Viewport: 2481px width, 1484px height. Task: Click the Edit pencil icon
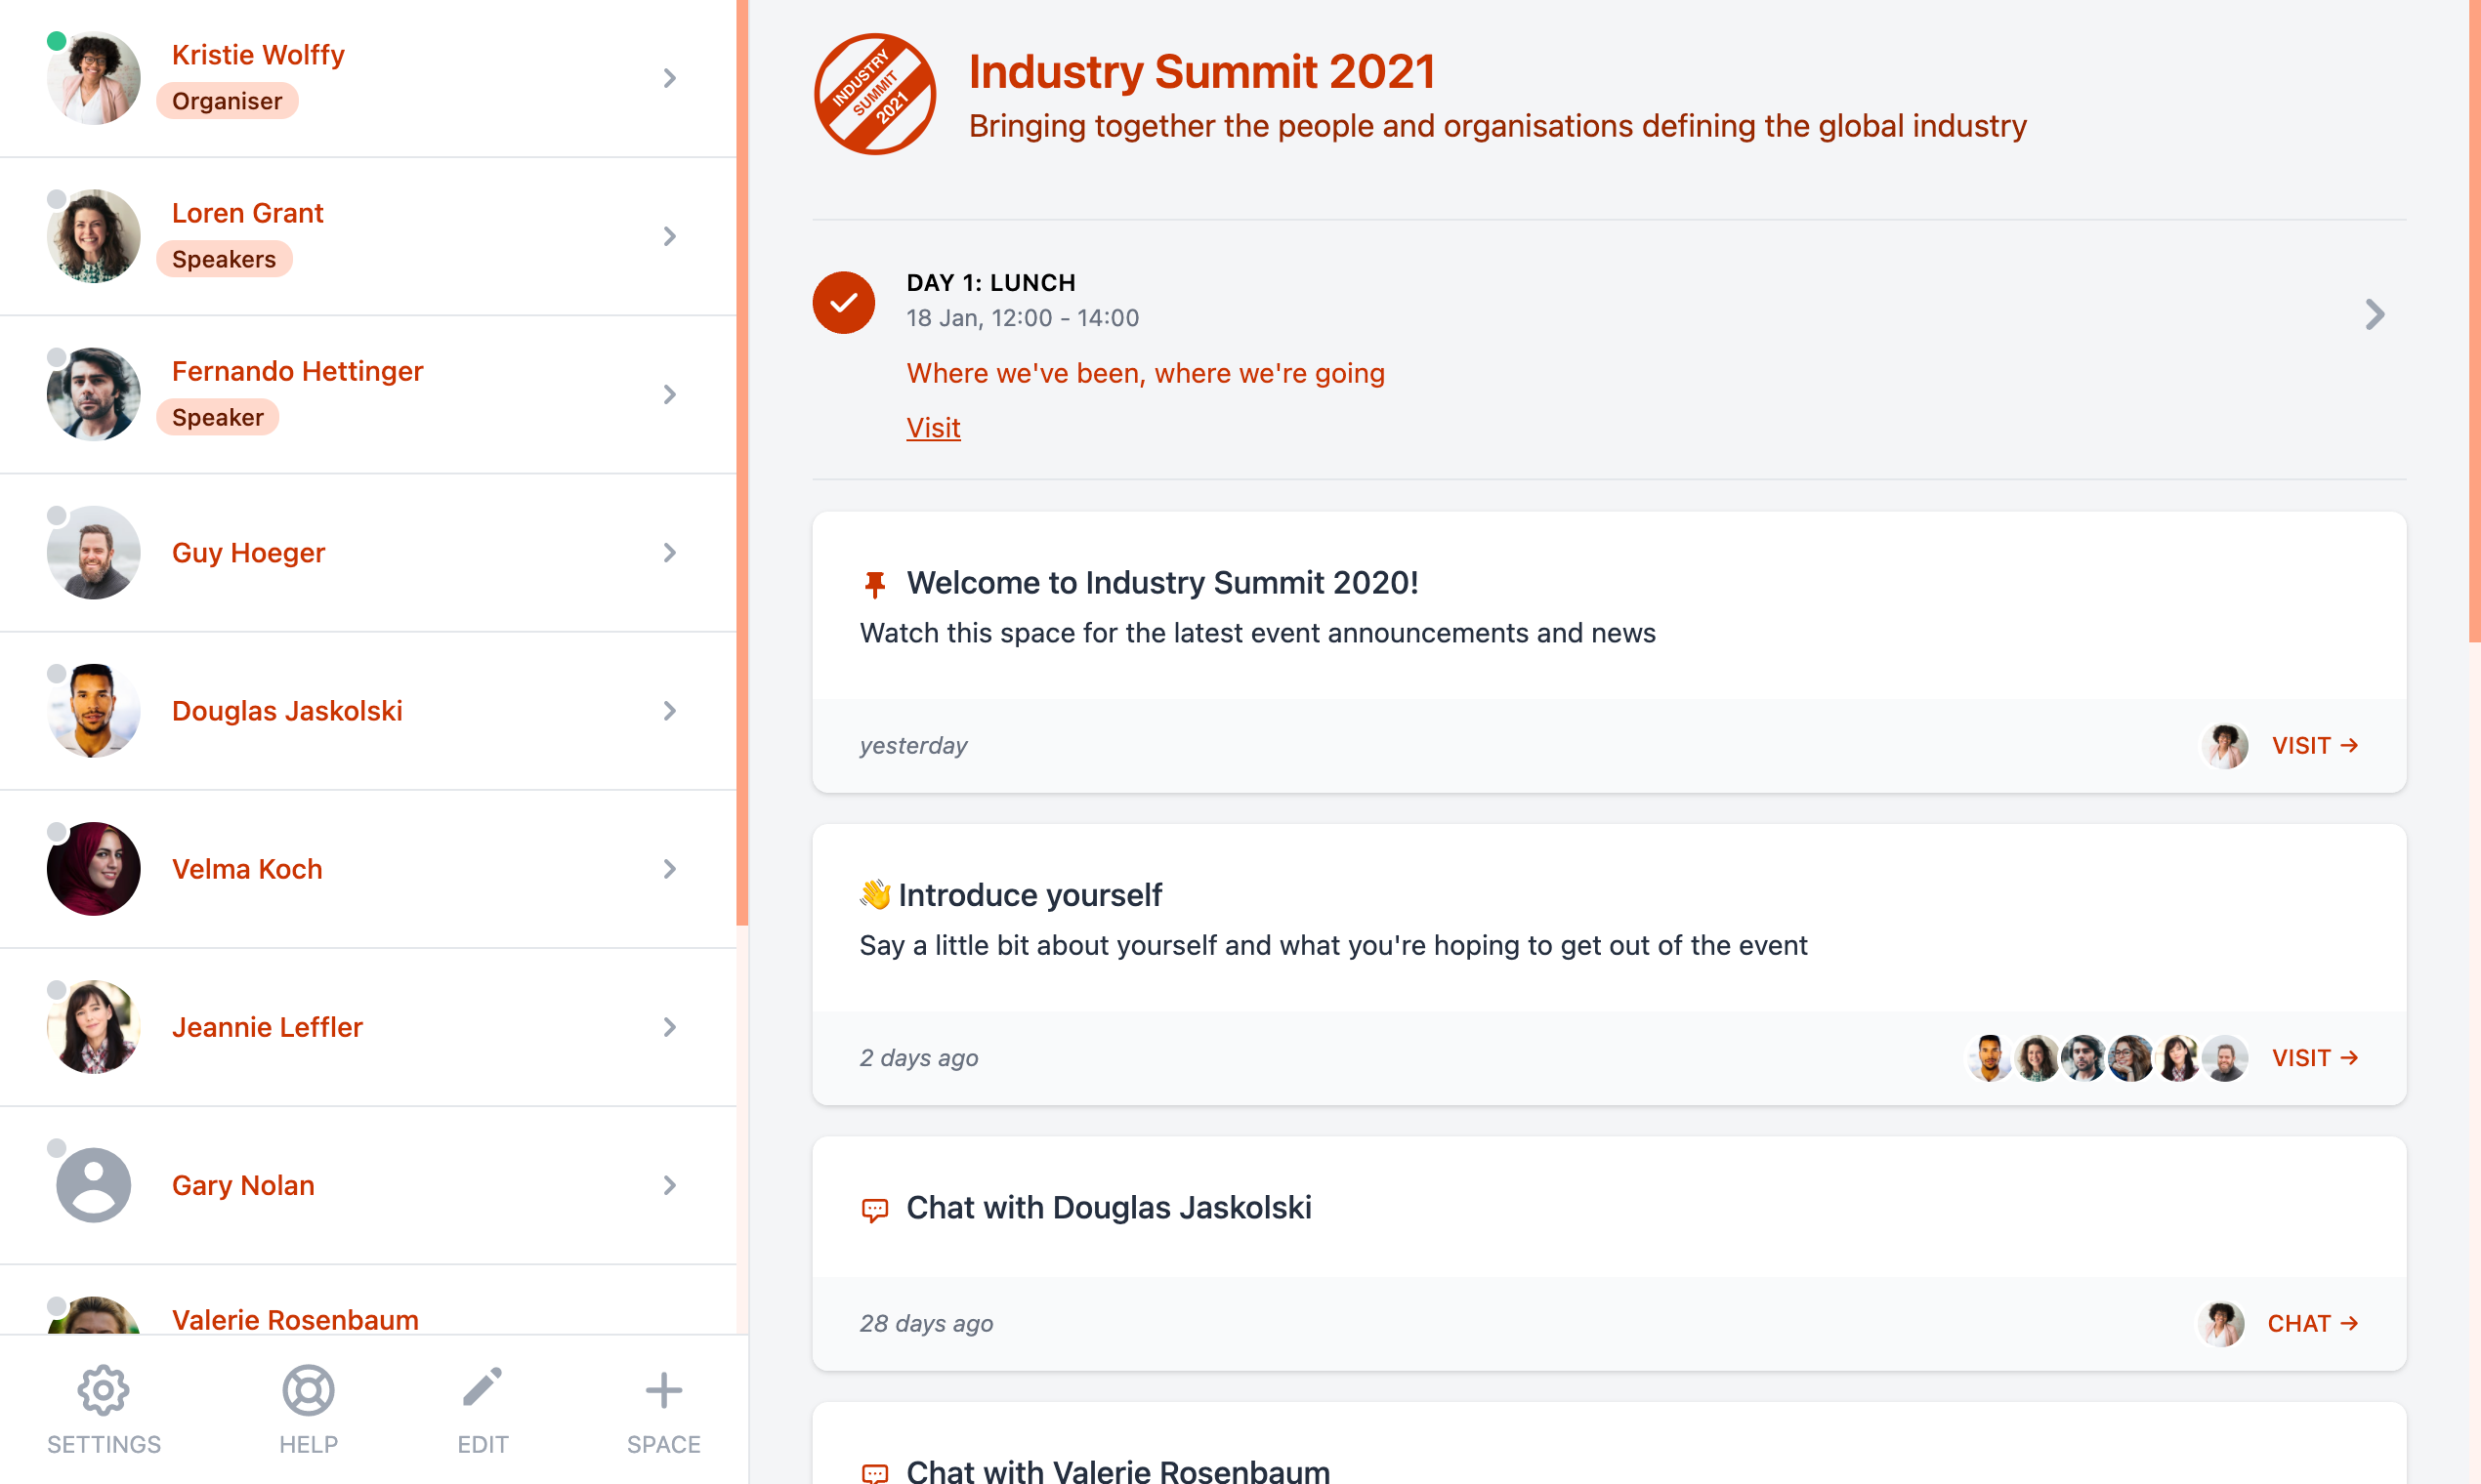click(483, 1388)
